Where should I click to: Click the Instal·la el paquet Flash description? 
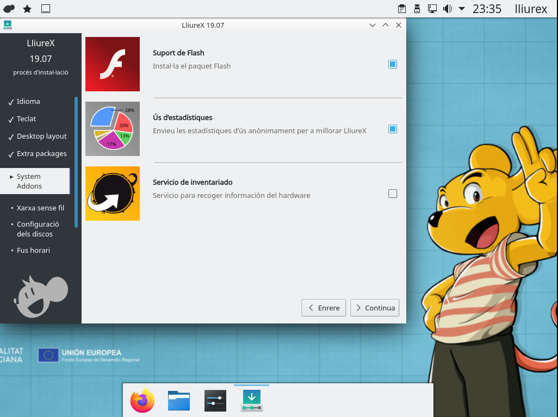(x=192, y=66)
